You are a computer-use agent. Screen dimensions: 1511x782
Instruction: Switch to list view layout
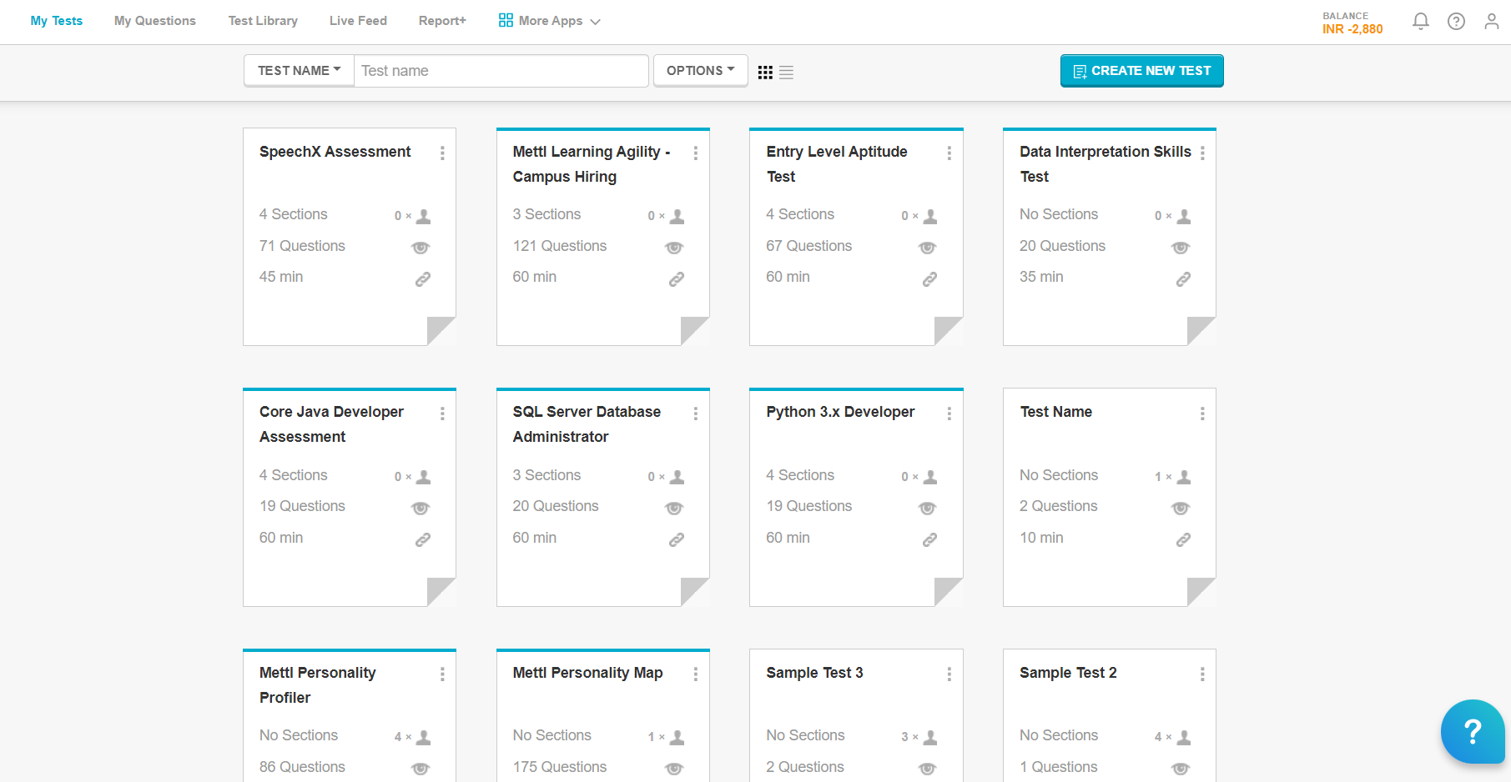(x=786, y=73)
